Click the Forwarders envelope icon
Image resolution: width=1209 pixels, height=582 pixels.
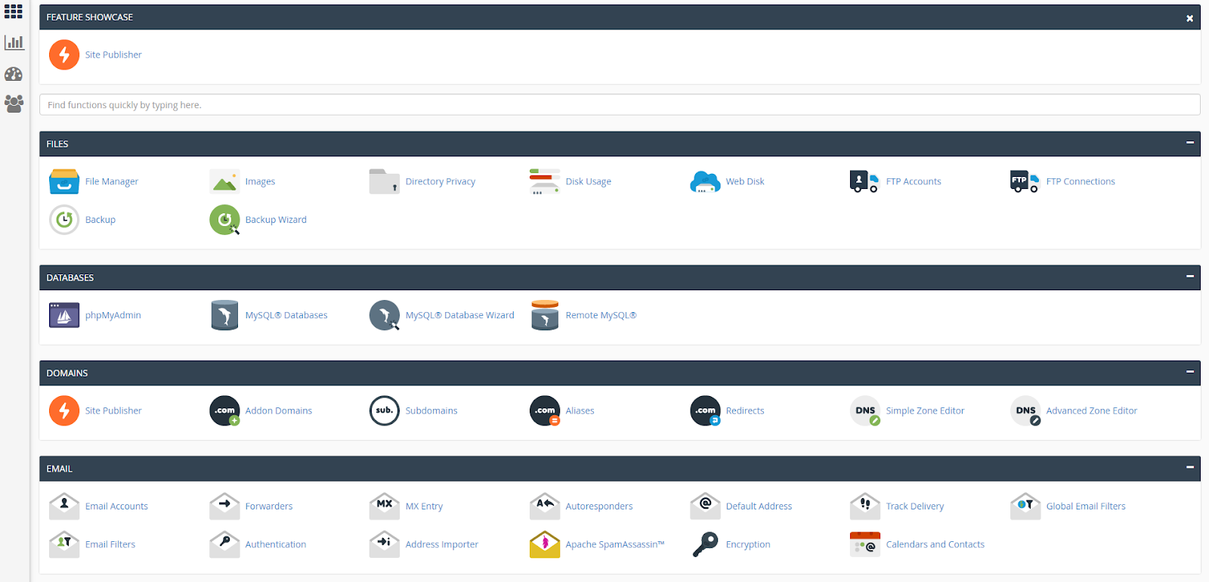(224, 506)
